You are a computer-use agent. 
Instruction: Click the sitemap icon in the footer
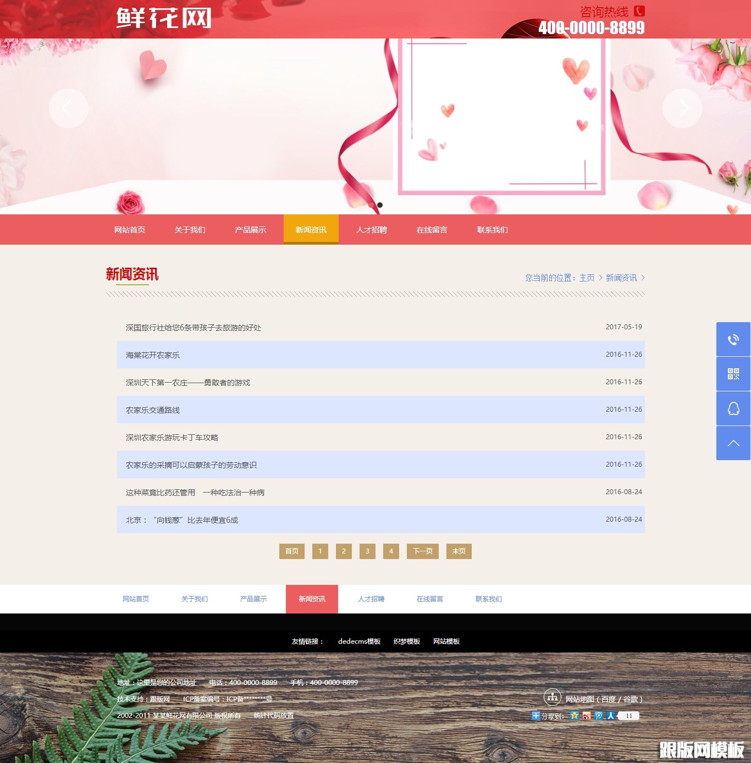[x=551, y=699]
